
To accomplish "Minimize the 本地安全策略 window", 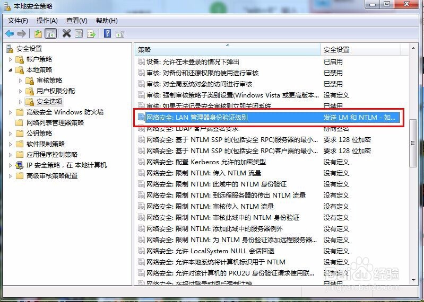I will point(372,4).
